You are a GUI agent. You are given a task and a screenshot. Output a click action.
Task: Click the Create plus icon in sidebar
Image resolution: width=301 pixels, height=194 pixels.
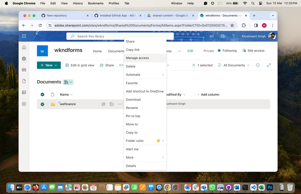tap(24, 104)
